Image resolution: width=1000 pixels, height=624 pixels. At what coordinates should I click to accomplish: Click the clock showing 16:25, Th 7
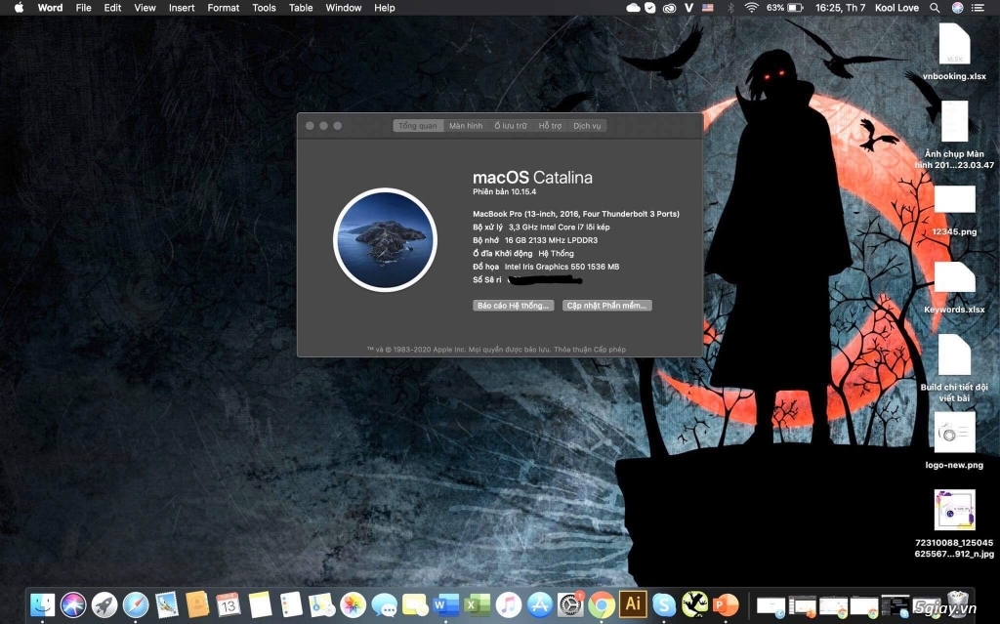click(840, 8)
